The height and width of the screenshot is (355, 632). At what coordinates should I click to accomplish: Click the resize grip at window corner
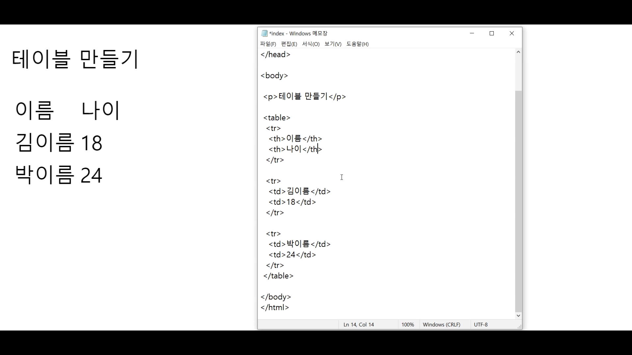pos(519,327)
